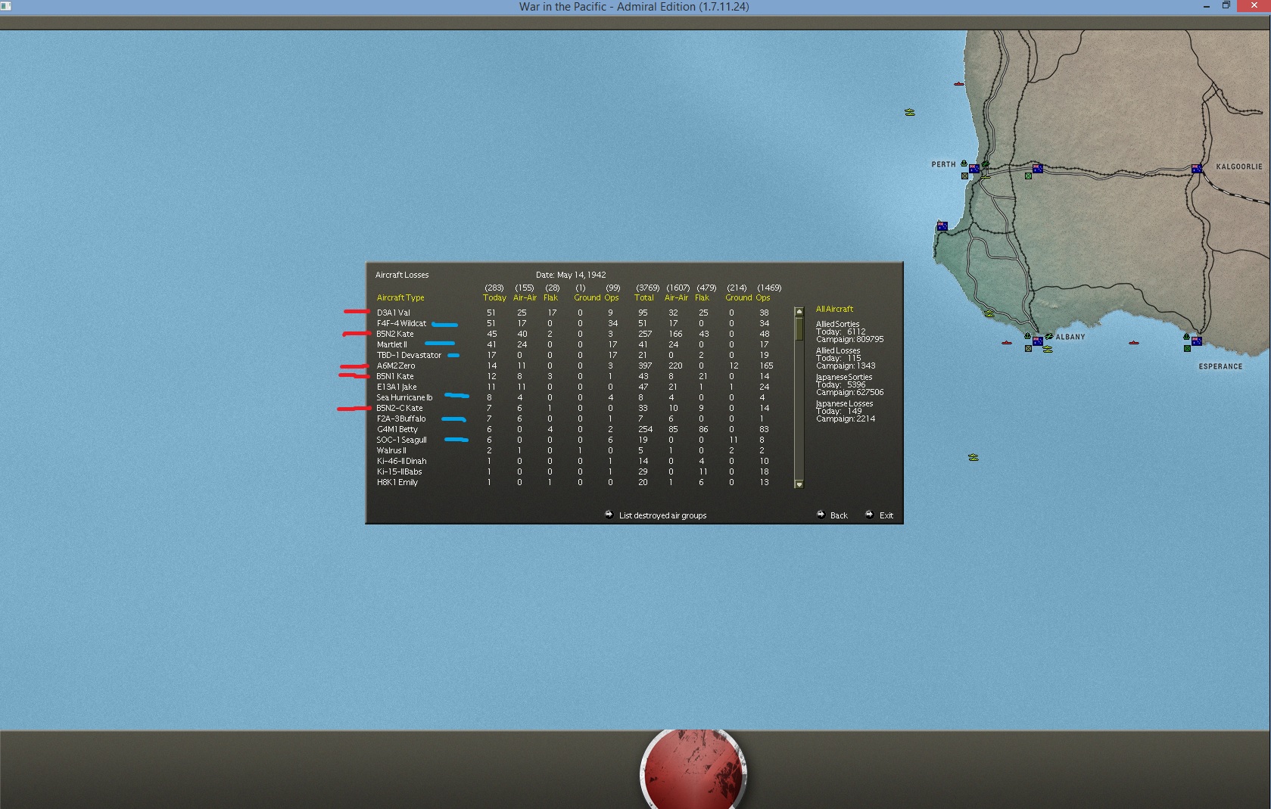Click the Allied Sorties Campaign: 809795 value

pos(849,339)
